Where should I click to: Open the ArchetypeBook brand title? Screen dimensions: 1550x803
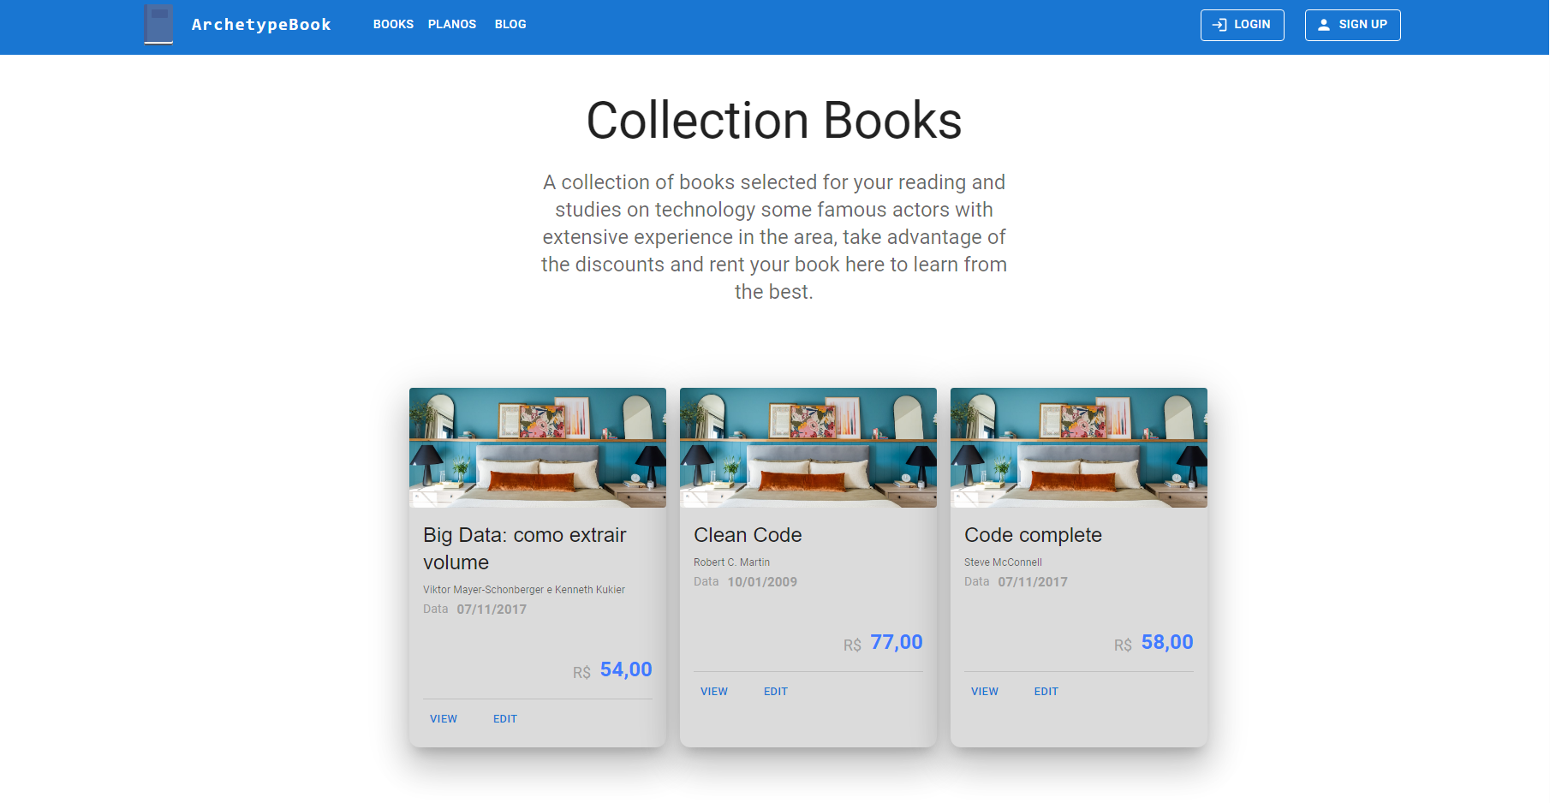(261, 25)
